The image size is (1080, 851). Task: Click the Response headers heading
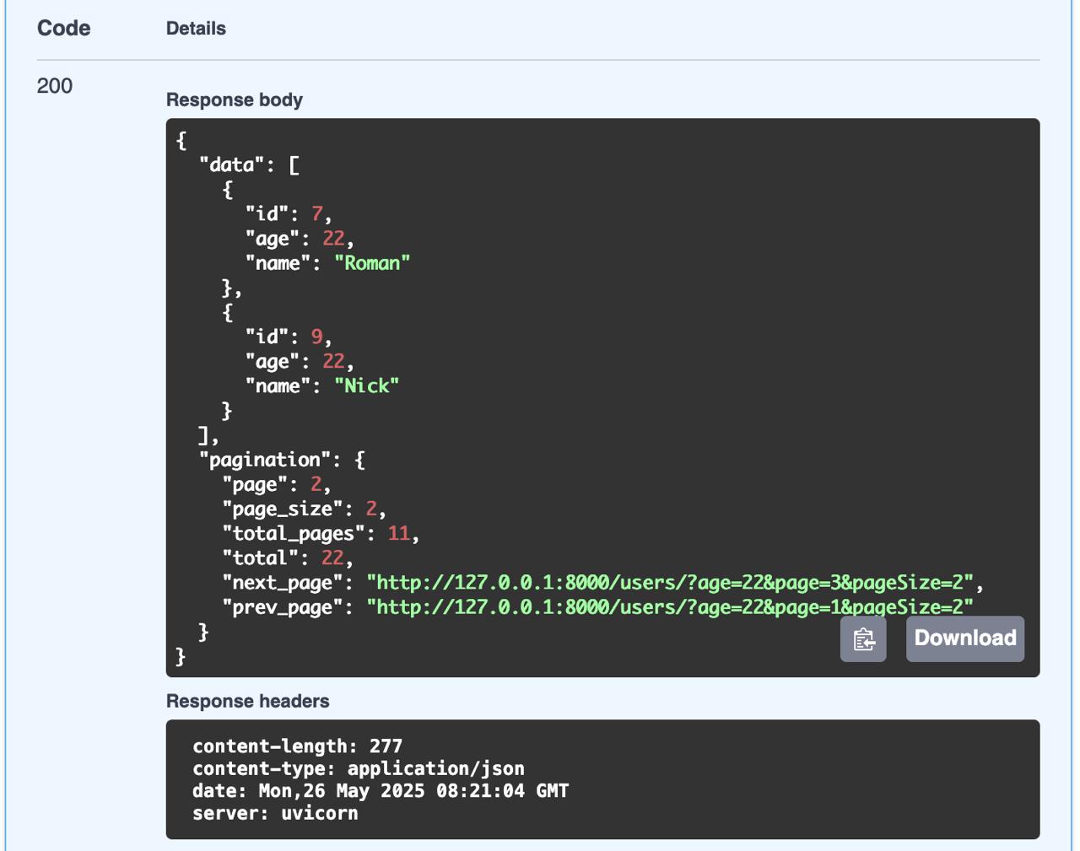pyautogui.click(x=247, y=701)
